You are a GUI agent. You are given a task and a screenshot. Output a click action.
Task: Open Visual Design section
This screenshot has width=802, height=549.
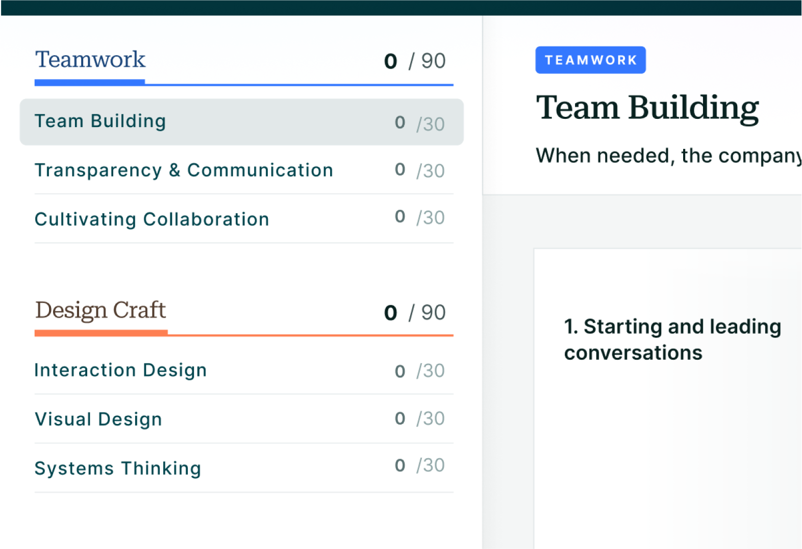point(244,419)
